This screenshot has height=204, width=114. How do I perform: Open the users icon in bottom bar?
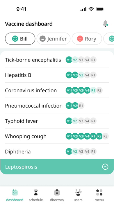78,193
